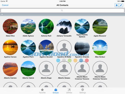The image size is (125, 94).
Task: Switch to the Groups tab
Action: [x=56, y=91]
